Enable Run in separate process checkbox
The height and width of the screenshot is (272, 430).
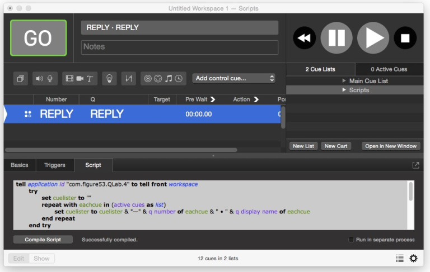351,240
